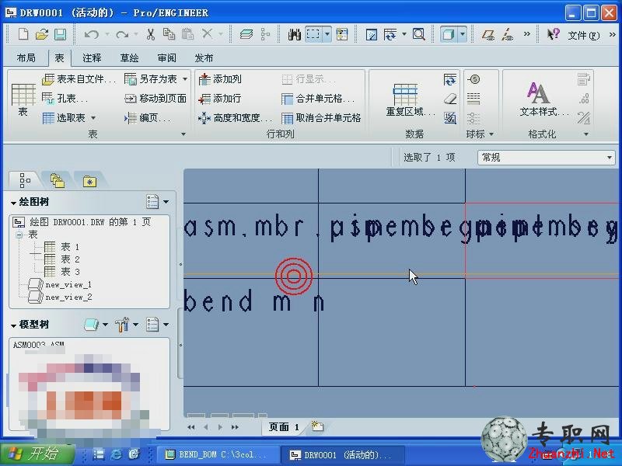
Task: Click 取消合并单元格 unmerge cells button
Action: click(321, 118)
